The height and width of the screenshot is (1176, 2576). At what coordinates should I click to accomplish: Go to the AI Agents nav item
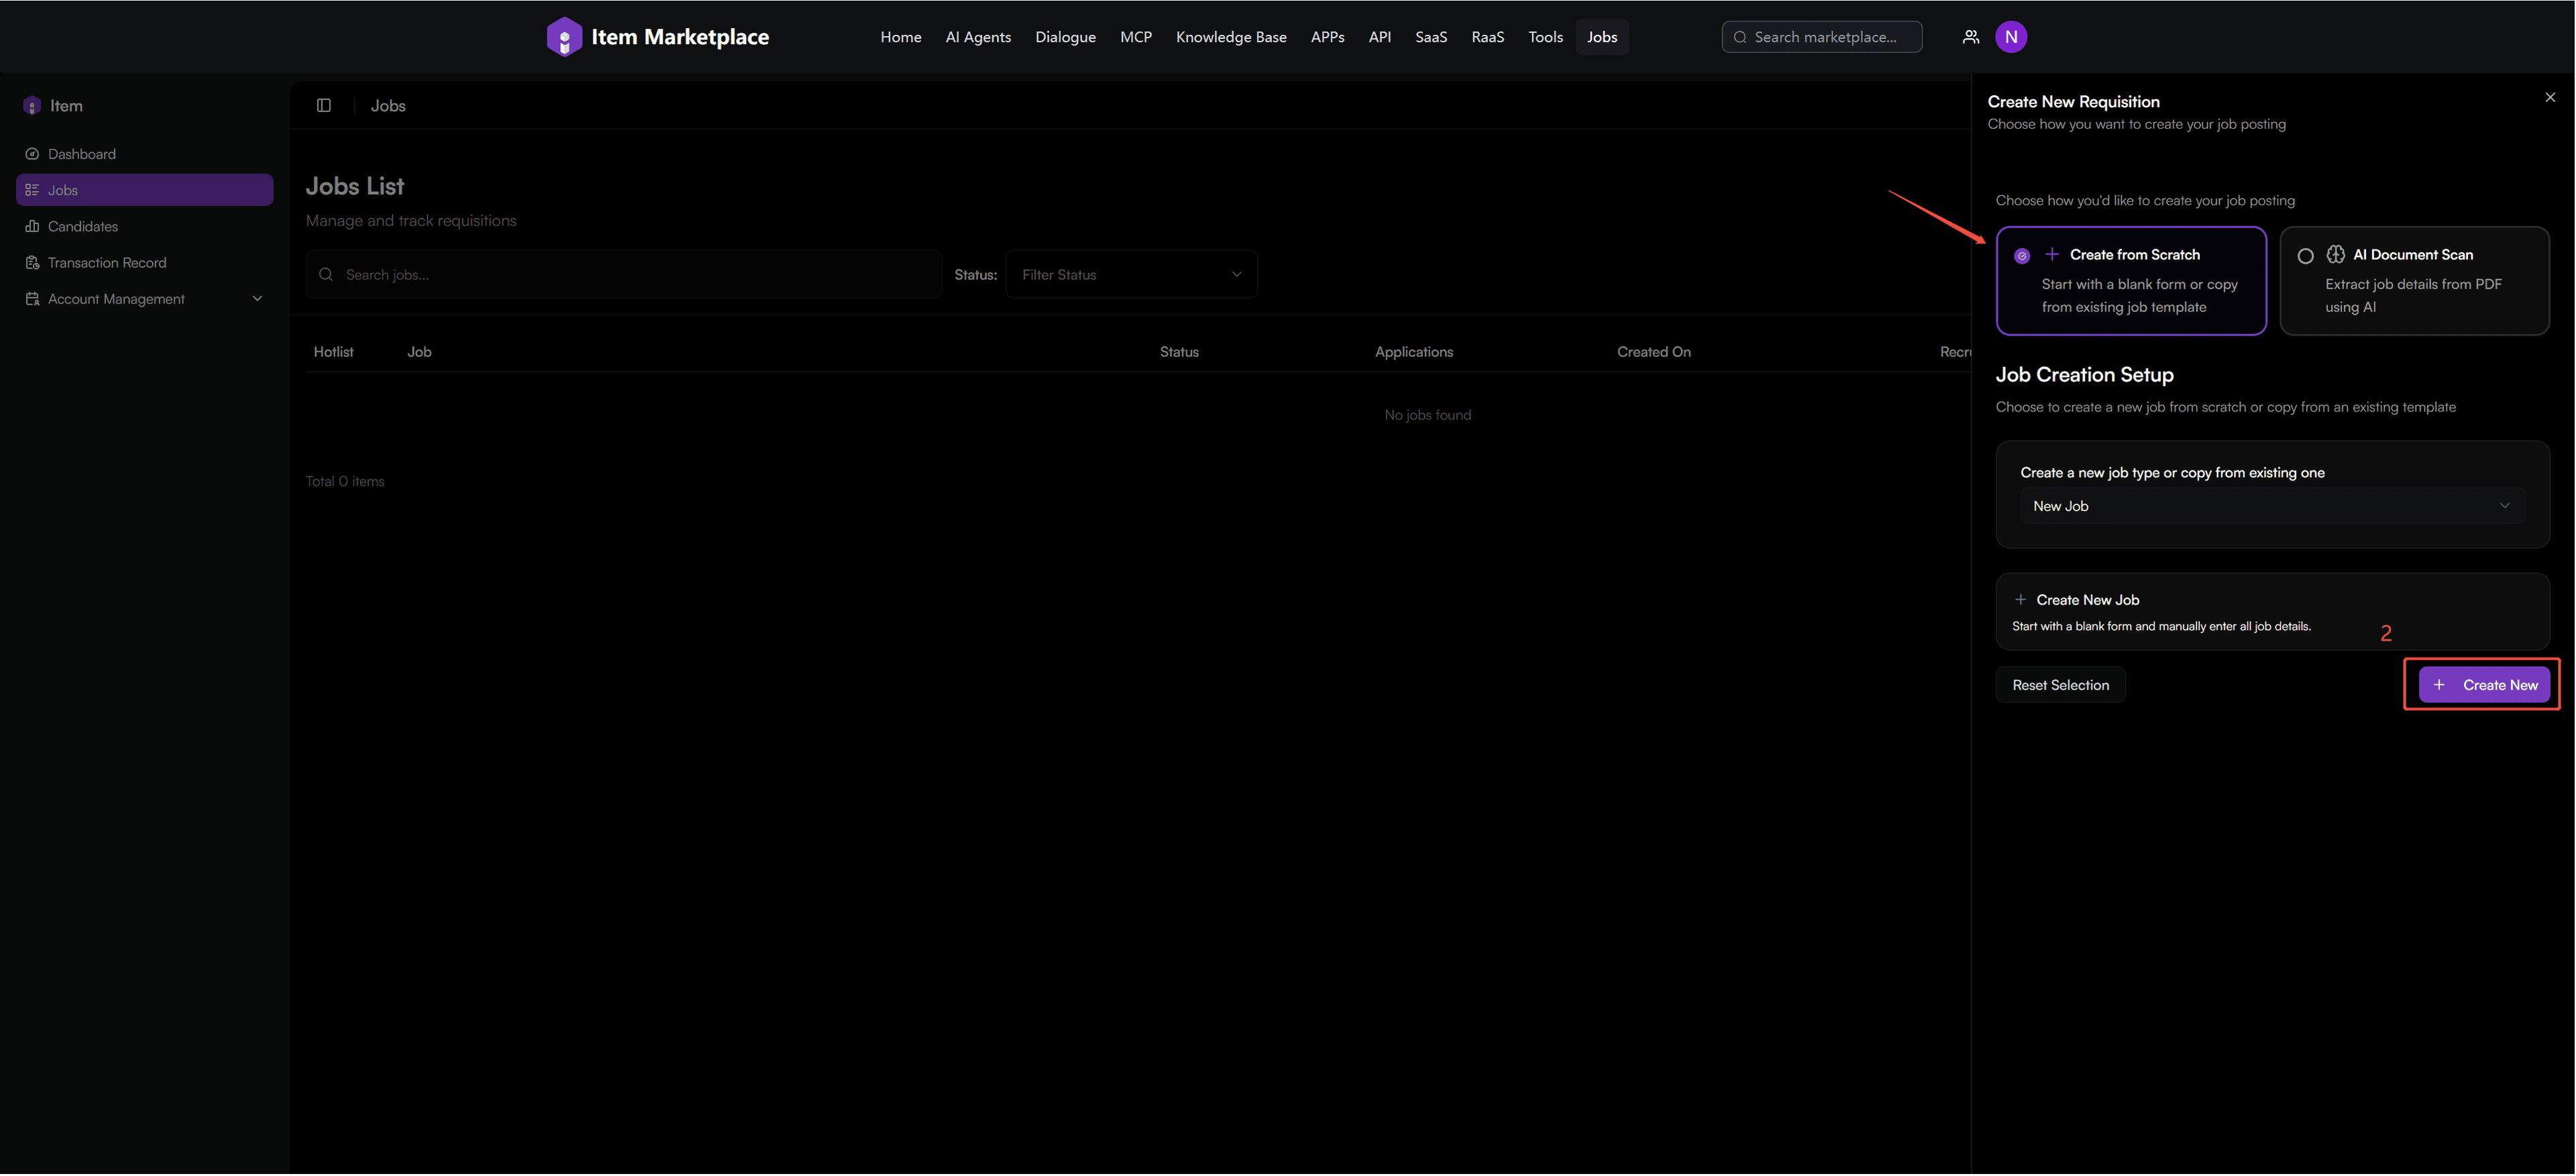[x=977, y=37]
